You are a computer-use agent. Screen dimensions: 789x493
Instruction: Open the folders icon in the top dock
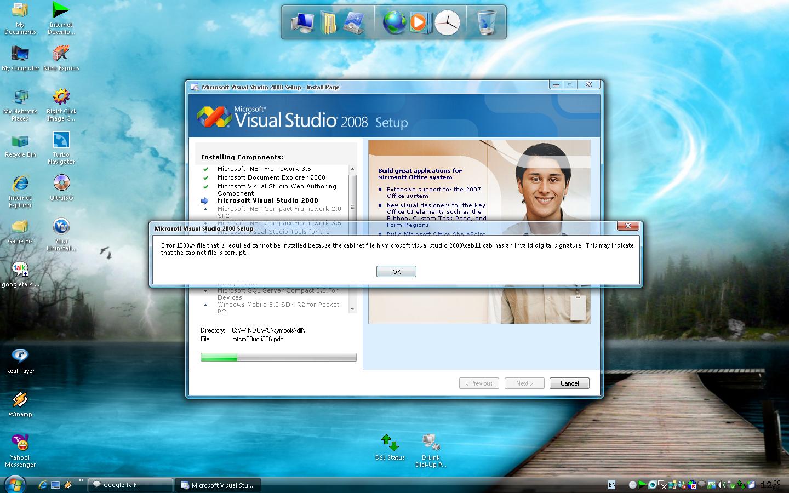pos(328,22)
